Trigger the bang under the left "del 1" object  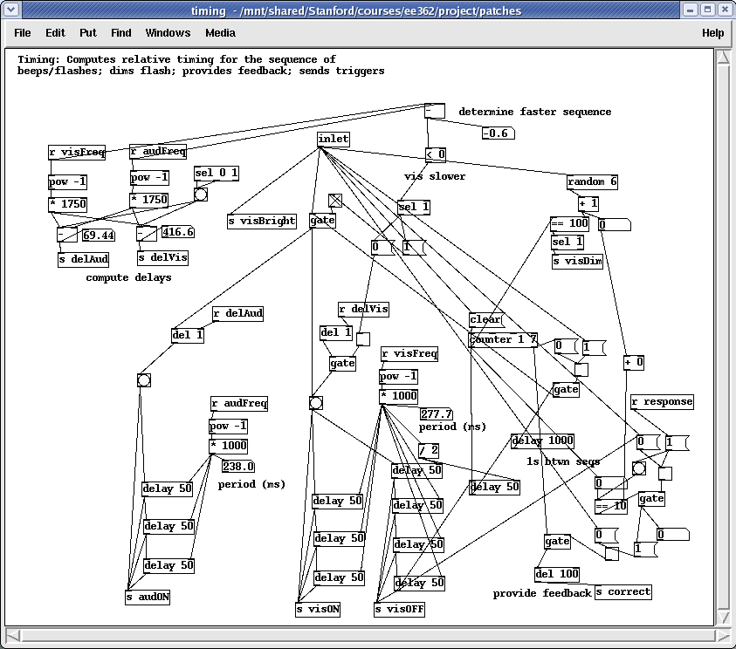point(144,380)
